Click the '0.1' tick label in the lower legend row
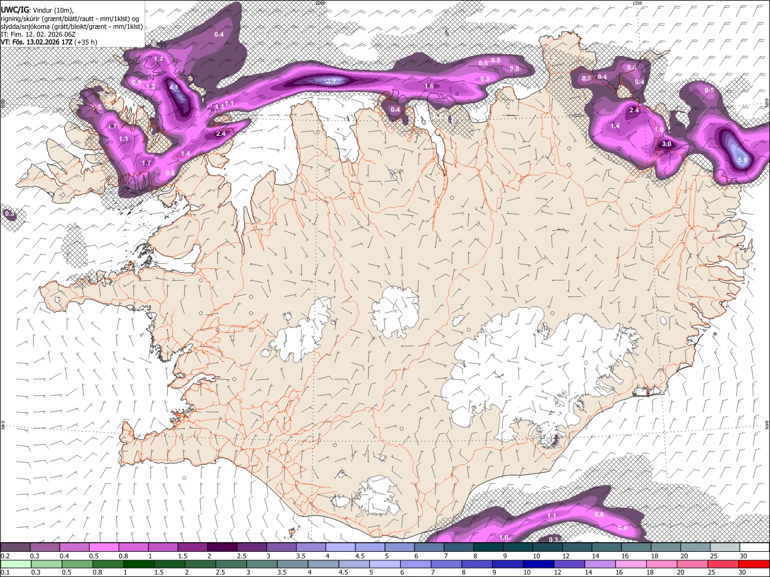770x577 pixels. click(5, 572)
